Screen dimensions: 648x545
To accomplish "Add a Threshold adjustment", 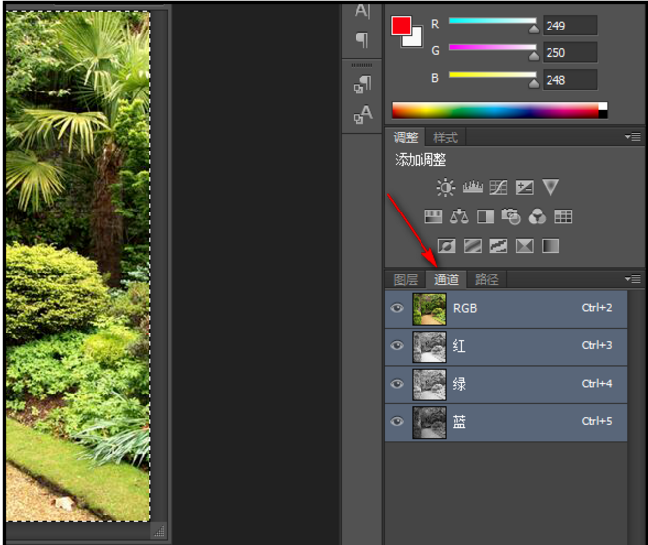I will [498, 246].
